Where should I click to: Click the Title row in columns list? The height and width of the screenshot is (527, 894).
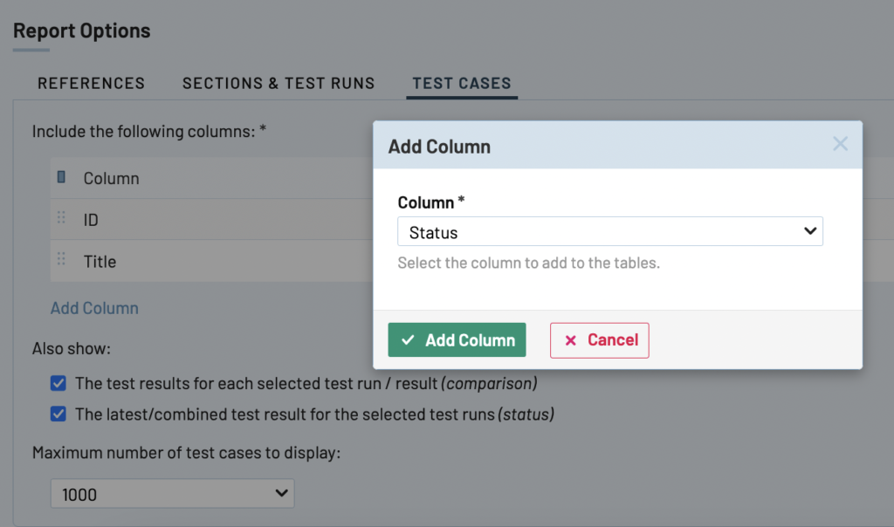(x=210, y=262)
